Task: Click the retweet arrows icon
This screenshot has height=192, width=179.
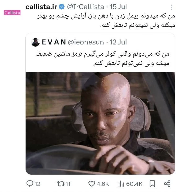Action: (x=61, y=184)
